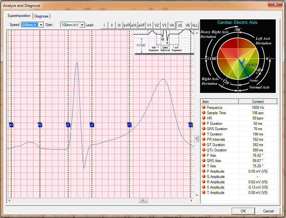This screenshot has width=286, height=218.
Task: Click the orange icon beside S Amplitude
Action: pyautogui.click(x=204, y=187)
